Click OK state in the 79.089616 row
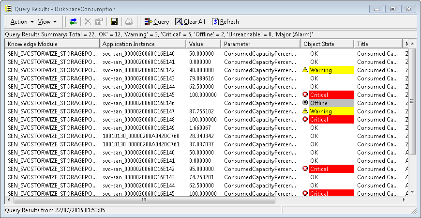421x218 pixels. click(314, 78)
